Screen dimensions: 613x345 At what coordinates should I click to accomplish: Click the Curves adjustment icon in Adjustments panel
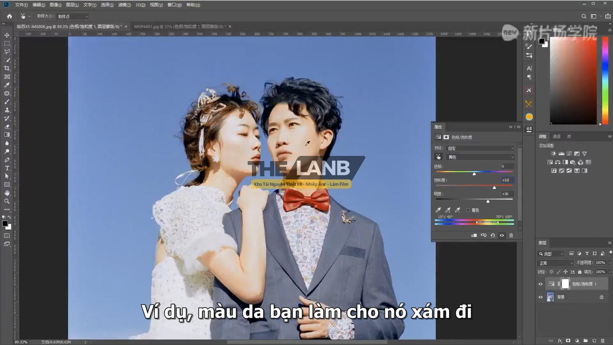[x=570, y=153]
